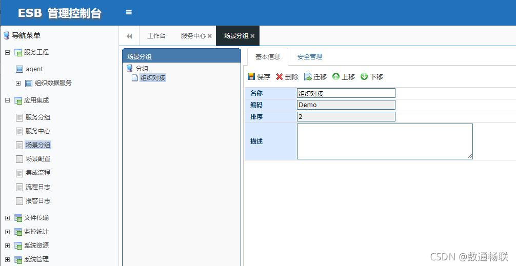
Task: Click the 上移 button label
Action: click(x=348, y=77)
